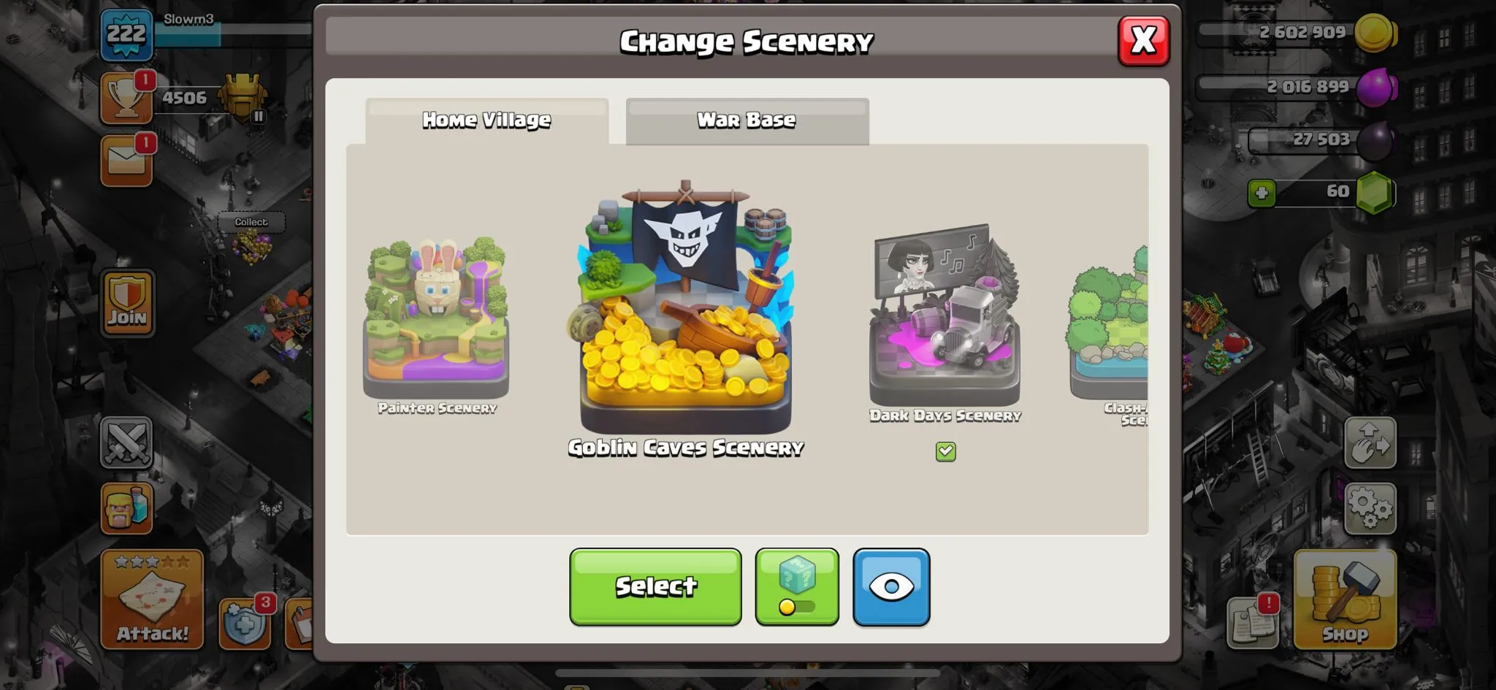Image resolution: width=1496 pixels, height=690 pixels.
Task: Tap the Join clan shield icon
Action: coord(128,303)
